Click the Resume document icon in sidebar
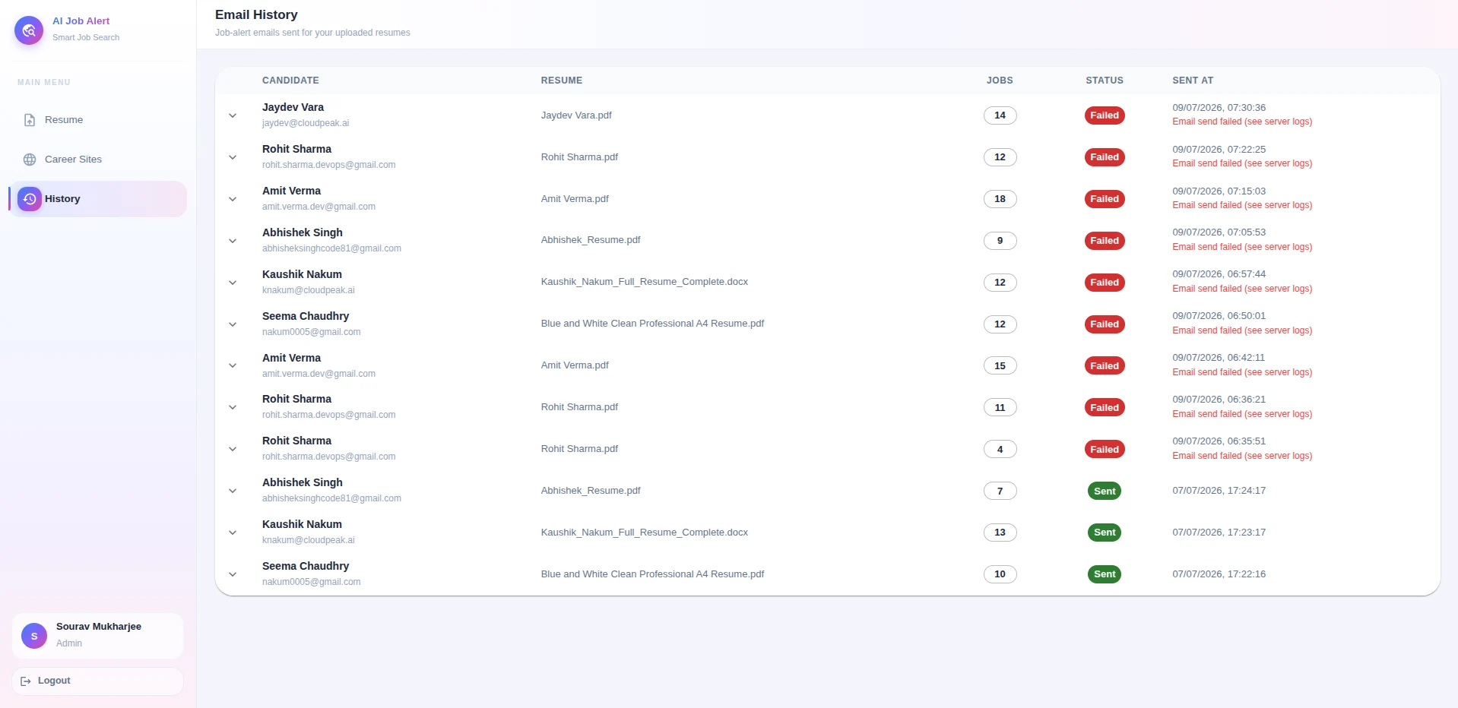This screenshot has width=1458, height=708. (30, 120)
